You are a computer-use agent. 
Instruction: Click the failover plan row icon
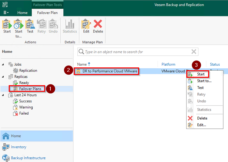pyautogui.click(x=78, y=71)
